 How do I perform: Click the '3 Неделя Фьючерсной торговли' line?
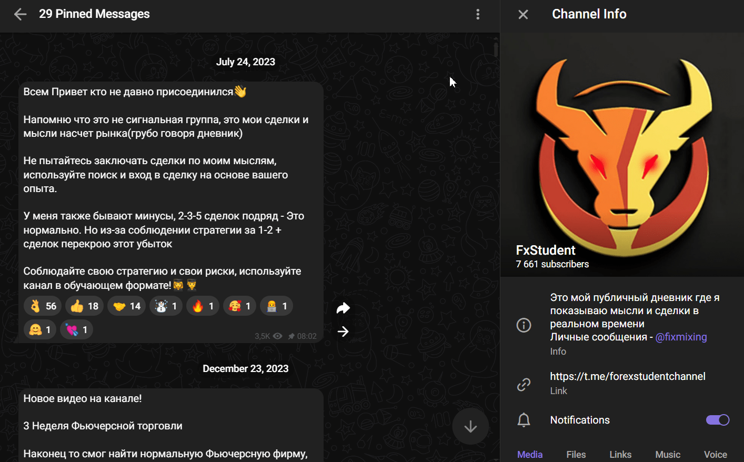click(x=103, y=426)
